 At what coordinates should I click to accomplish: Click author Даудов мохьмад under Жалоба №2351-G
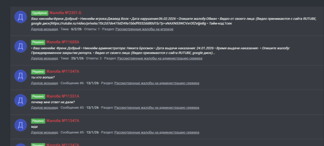[x=44, y=29]
